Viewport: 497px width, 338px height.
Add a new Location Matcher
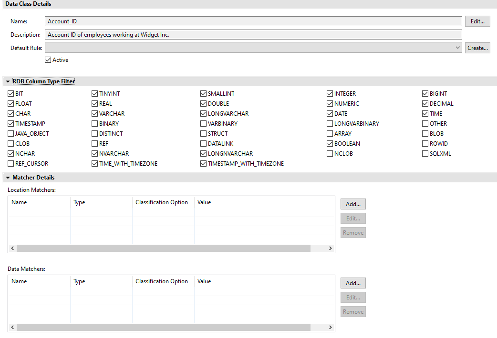353,204
